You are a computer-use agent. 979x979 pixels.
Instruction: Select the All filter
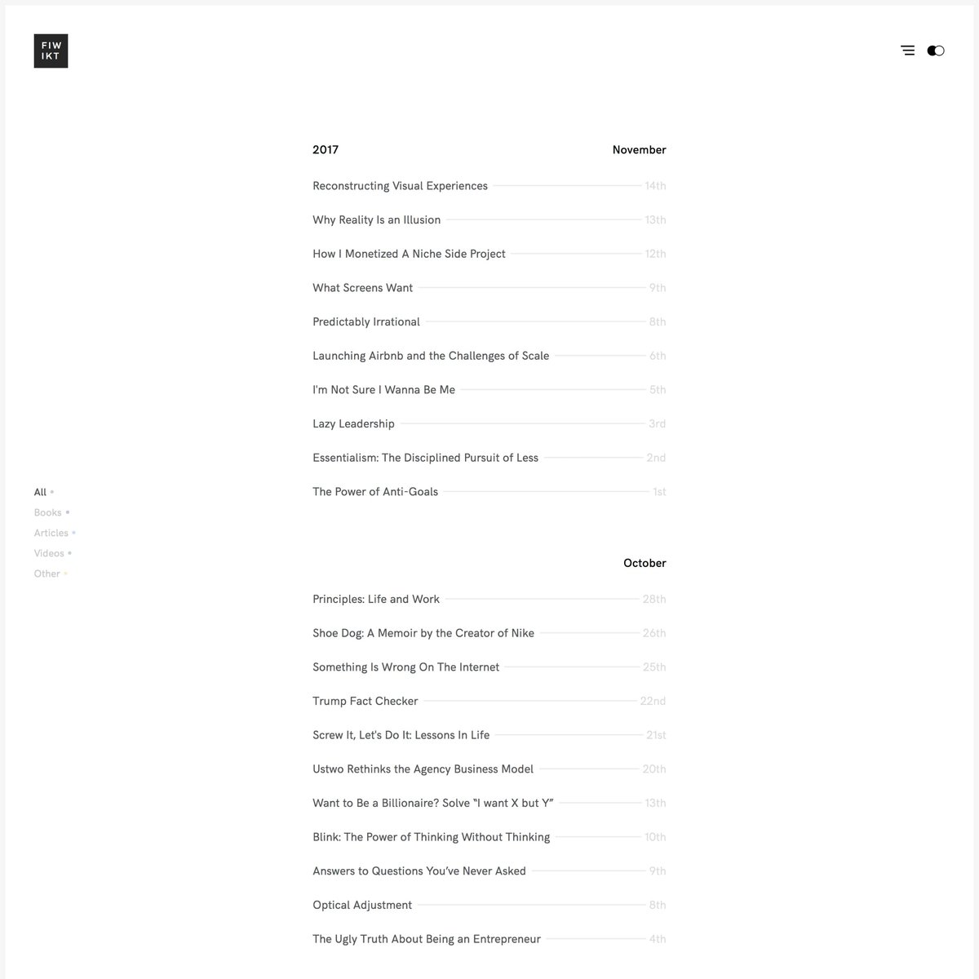tap(41, 493)
